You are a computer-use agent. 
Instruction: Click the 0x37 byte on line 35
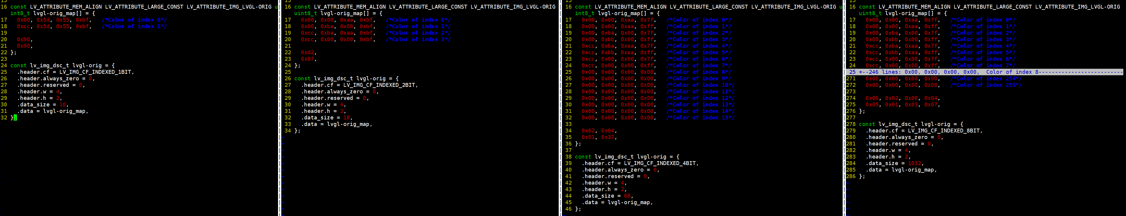(608, 137)
